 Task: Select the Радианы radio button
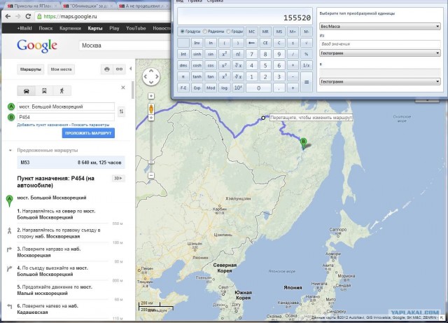click(205, 32)
